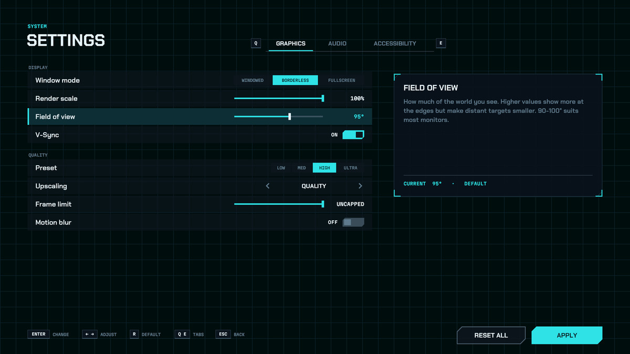Select the Ultra quality preset

click(351, 168)
